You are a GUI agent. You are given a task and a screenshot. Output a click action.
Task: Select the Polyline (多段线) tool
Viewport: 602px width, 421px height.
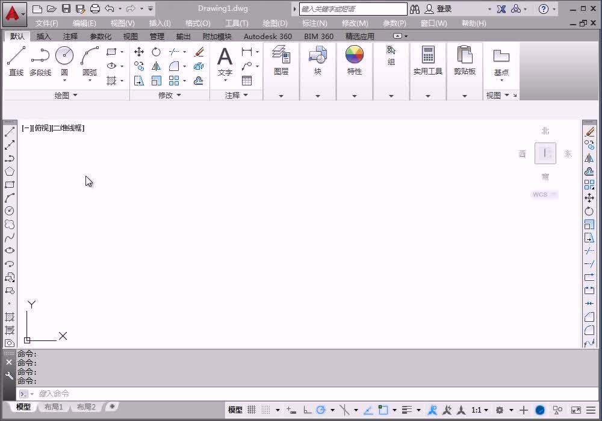40,61
